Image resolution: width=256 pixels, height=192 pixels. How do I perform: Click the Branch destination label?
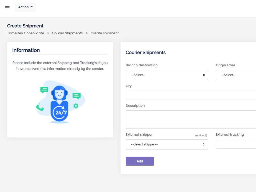pyautogui.click(x=142, y=65)
